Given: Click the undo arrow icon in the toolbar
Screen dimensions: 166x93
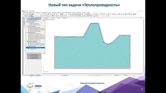Looking at the screenshot, I should pos(36,14).
